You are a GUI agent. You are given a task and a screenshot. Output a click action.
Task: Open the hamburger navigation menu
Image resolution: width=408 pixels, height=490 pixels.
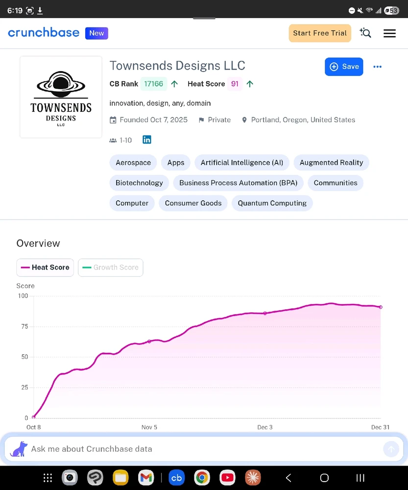[389, 33]
